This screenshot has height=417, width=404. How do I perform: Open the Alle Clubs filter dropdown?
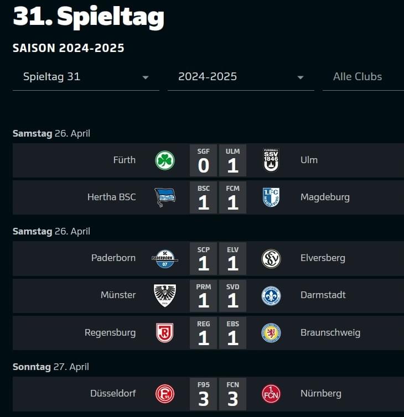(363, 77)
